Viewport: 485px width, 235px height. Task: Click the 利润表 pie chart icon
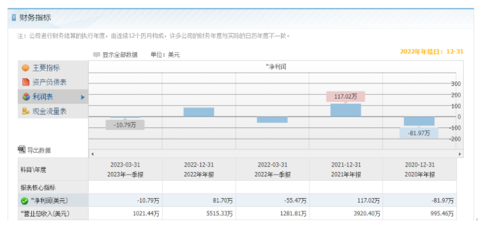tap(26, 97)
